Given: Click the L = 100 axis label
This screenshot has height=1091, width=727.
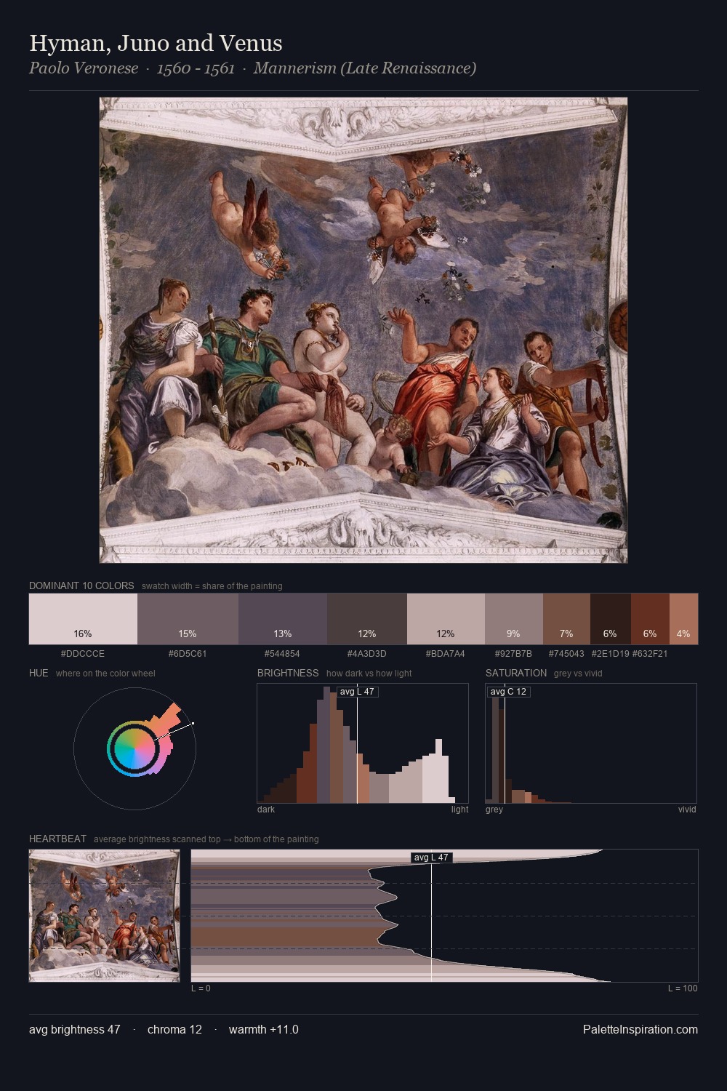Looking at the screenshot, I should tap(683, 988).
